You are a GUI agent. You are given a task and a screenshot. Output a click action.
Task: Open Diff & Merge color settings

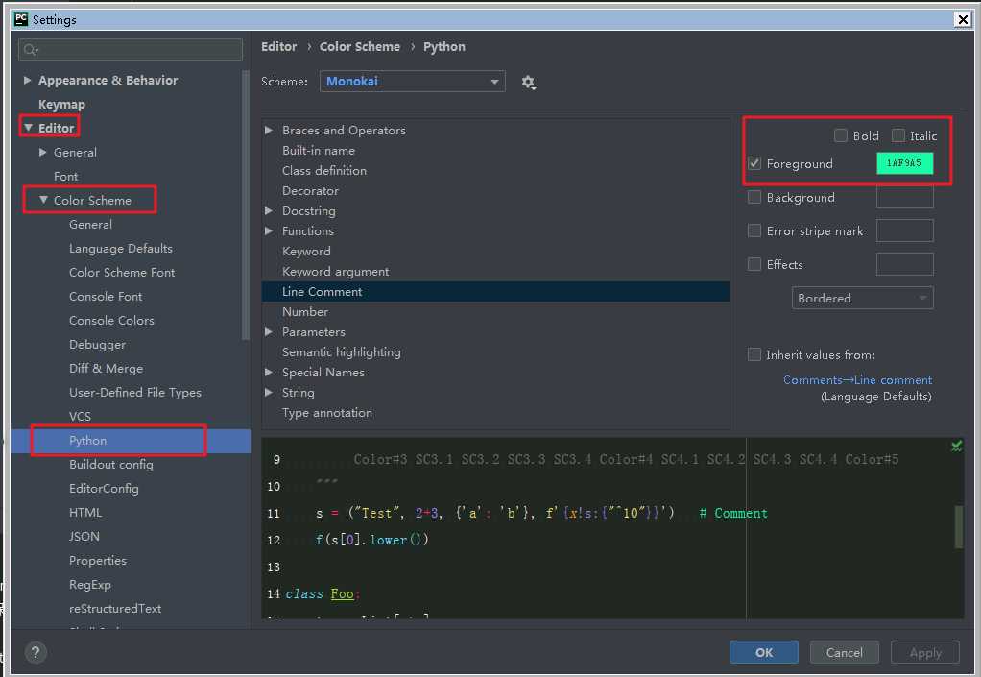pyautogui.click(x=106, y=369)
